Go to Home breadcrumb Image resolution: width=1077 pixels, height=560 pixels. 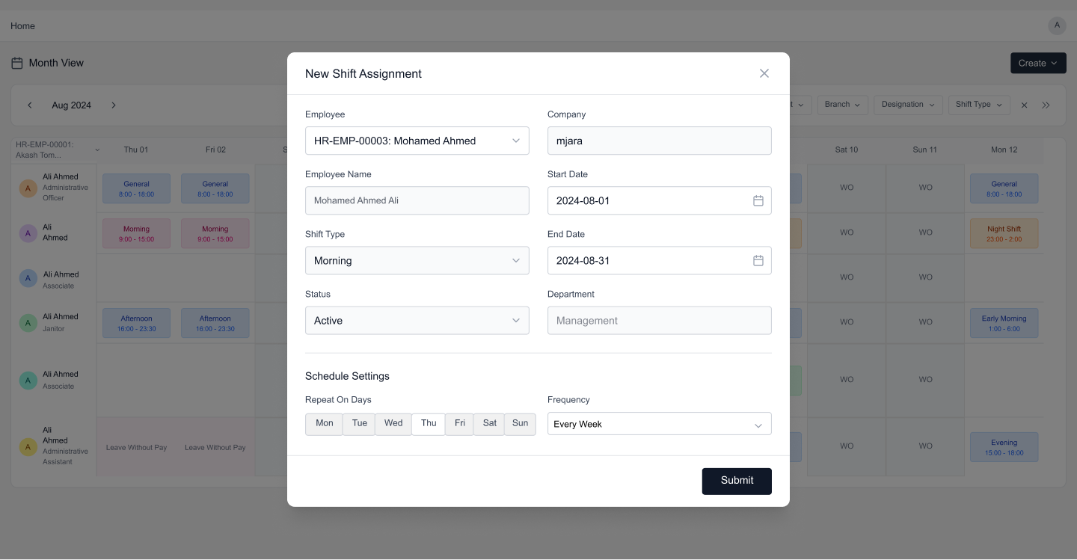point(22,25)
